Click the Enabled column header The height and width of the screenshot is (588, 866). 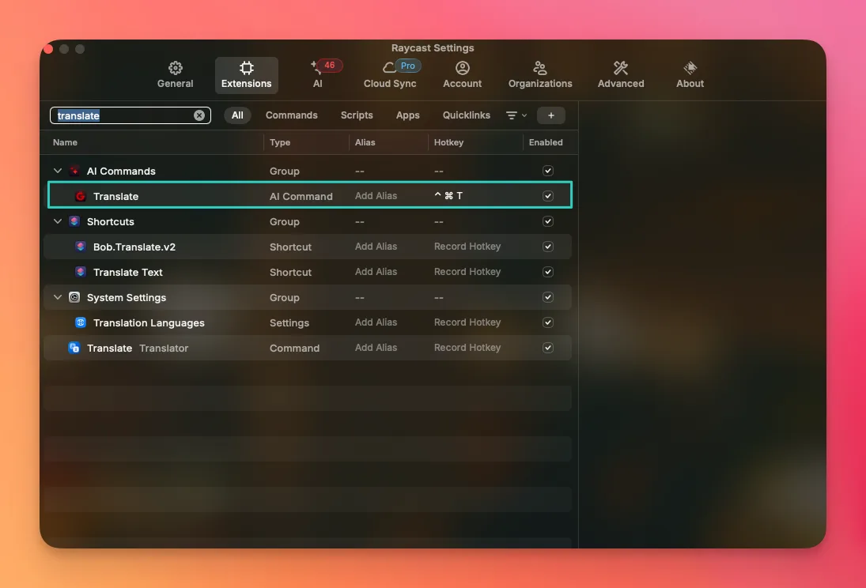pyautogui.click(x=546, y=142)
